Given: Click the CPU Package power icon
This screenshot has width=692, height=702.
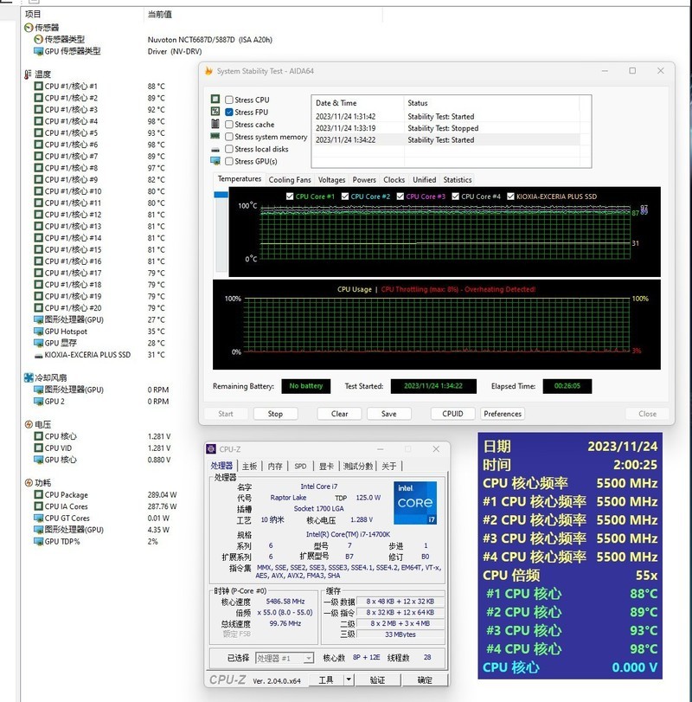Looking at the screenshot, I should [38, 495].
